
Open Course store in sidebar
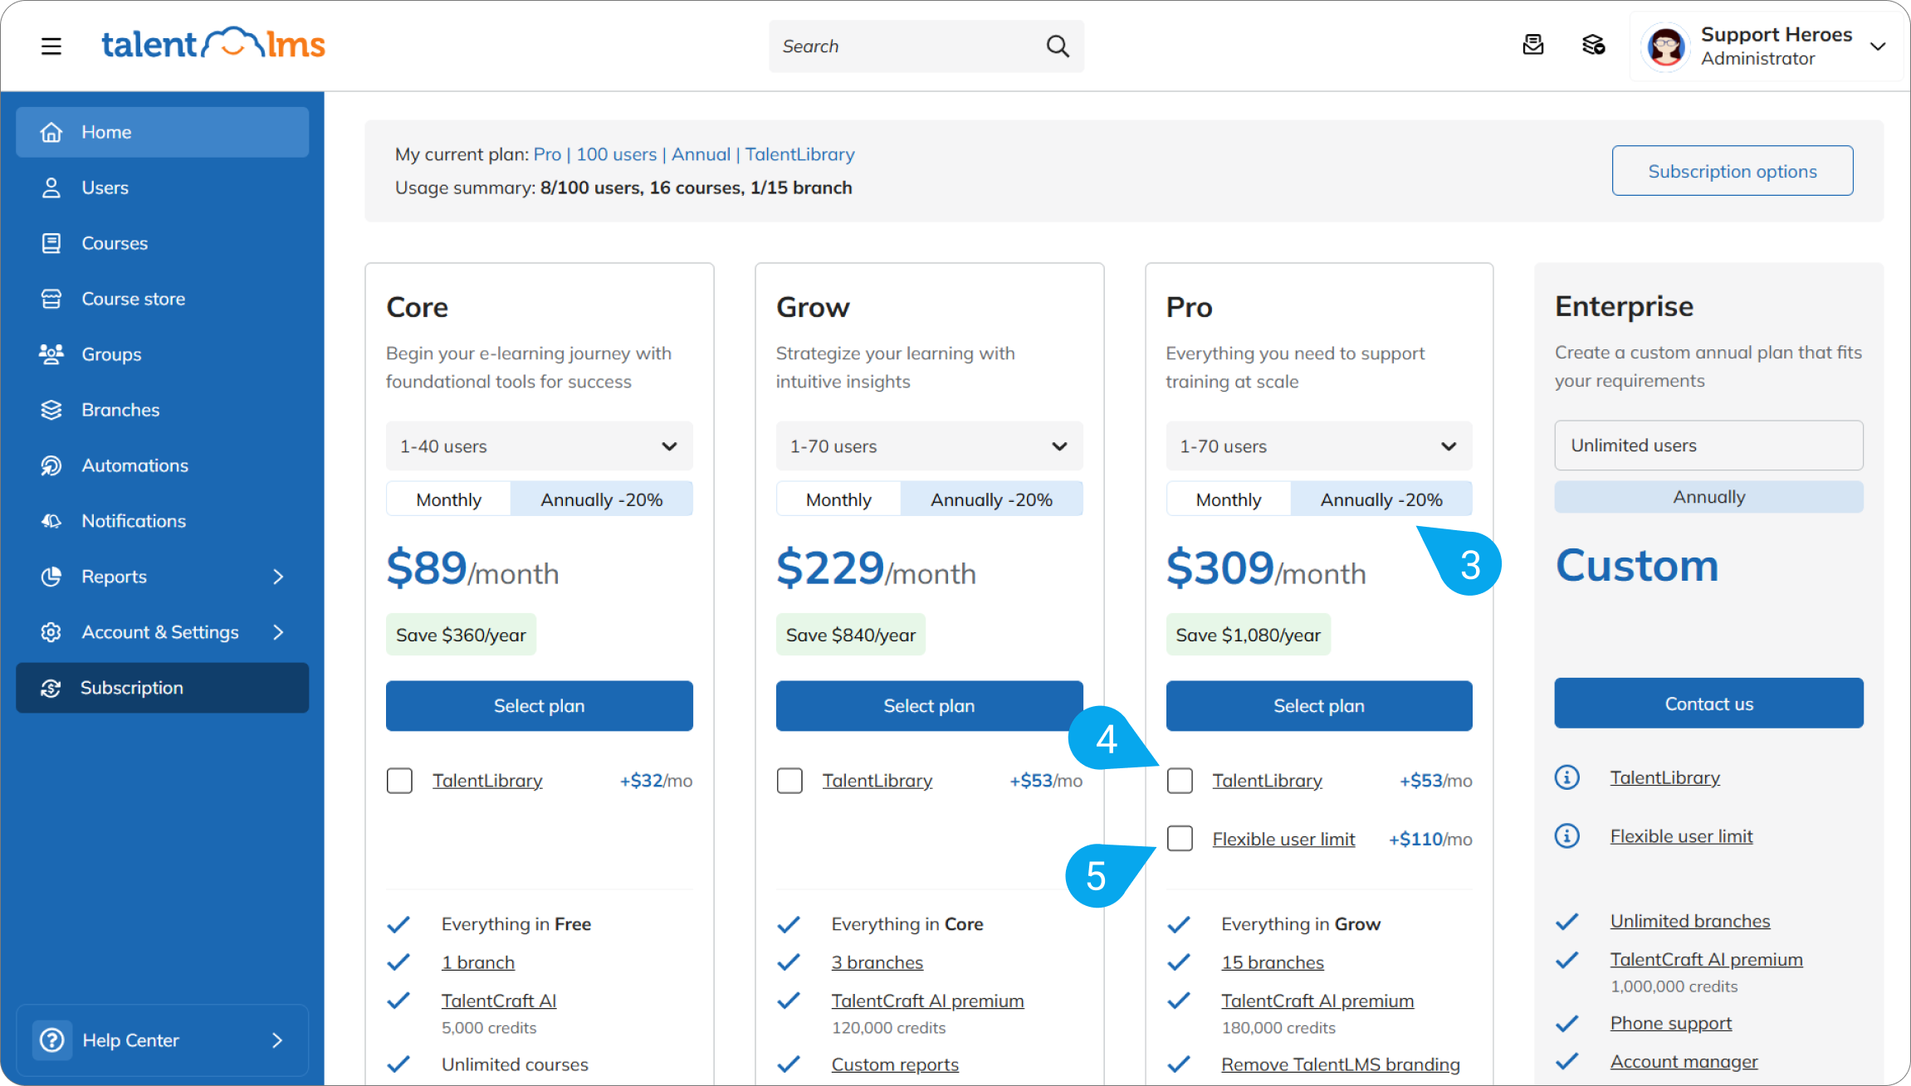(163, 299)
